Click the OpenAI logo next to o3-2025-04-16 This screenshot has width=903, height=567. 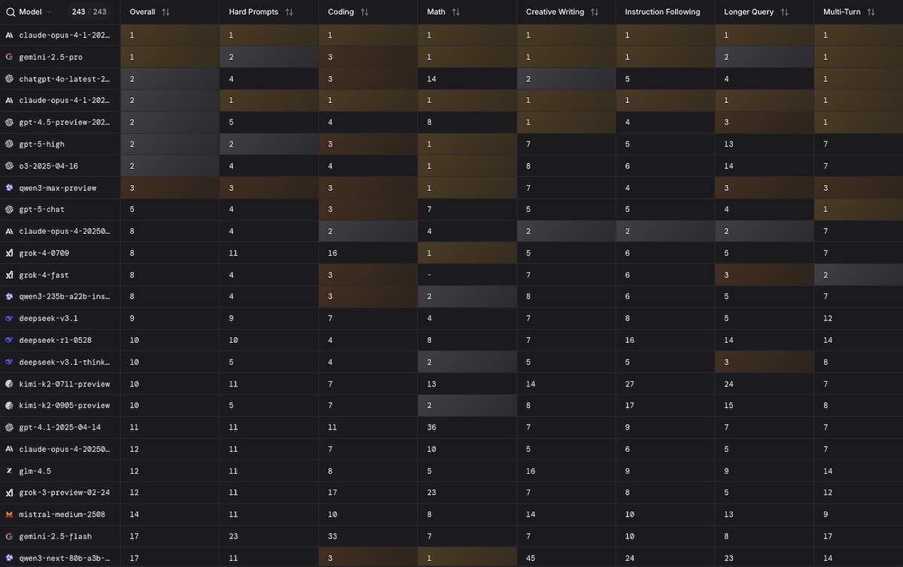tap(9, 165)
